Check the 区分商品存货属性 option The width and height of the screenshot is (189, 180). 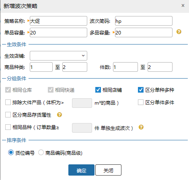tap(8, 115)
